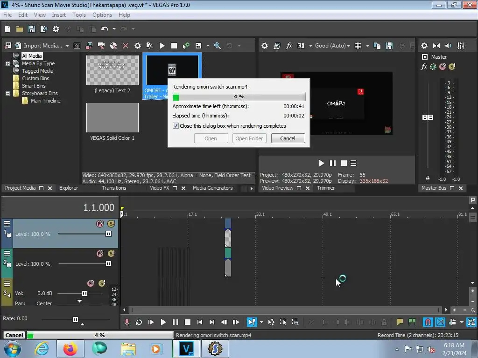Pause timeline playback in transport bar
The height and width of the screenshot is (358, 478).
click(176, 322)
